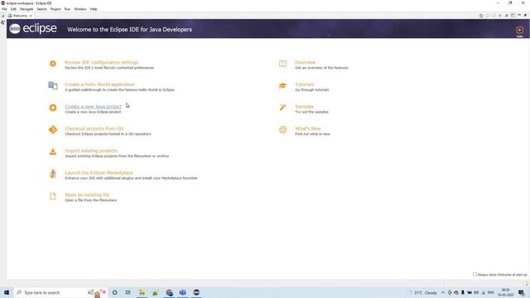Screen dimensions: 530x298
Task: Open the Samples link
Action: pyautogui.click(x=304, y=107)
